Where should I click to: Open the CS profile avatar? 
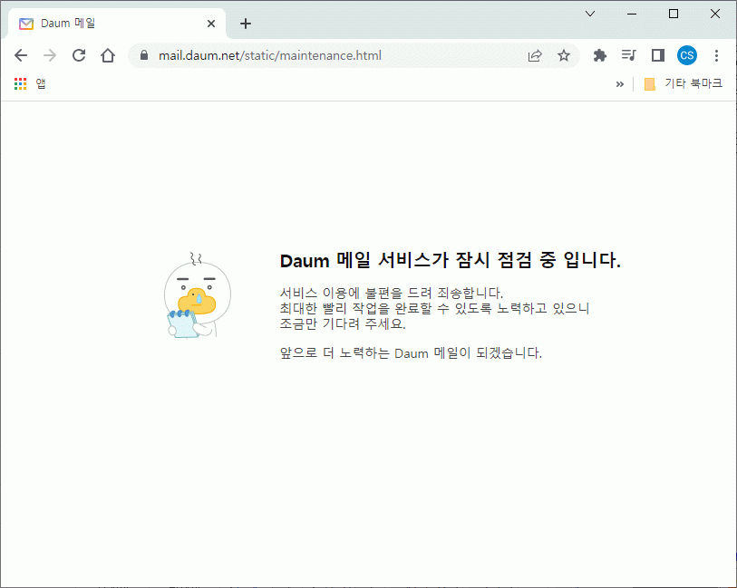tap(687, 55)
